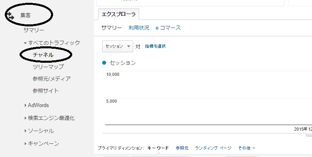Select the エクスプローラ tab
Viewport: 312px width, 157px height.
click(x=118, y=14)
